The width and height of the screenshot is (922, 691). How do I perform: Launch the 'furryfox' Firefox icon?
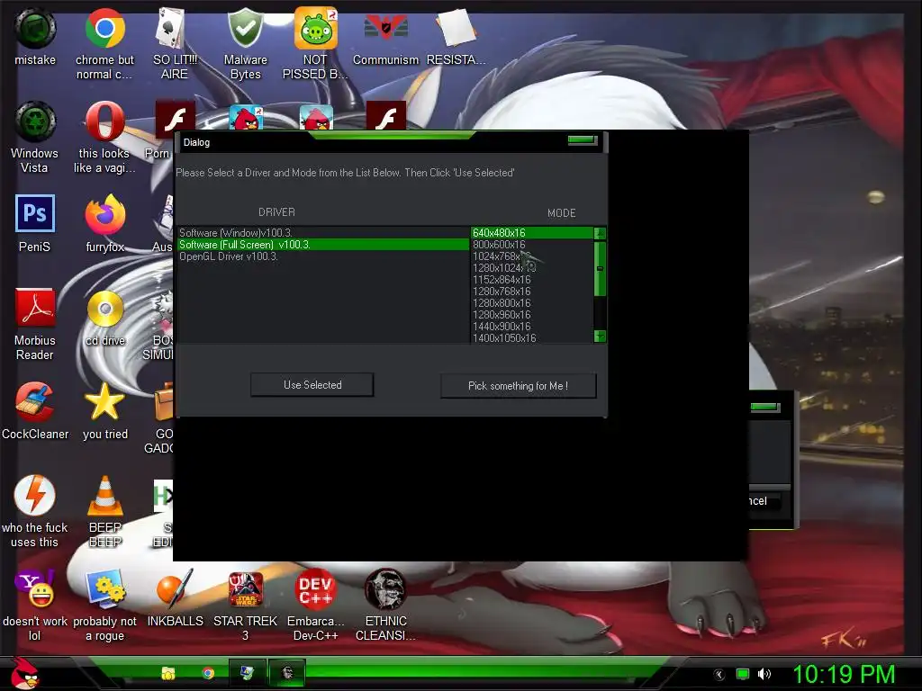pos(104,214)
